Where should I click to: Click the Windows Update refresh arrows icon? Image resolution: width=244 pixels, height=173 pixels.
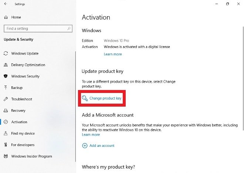[6, 53]
